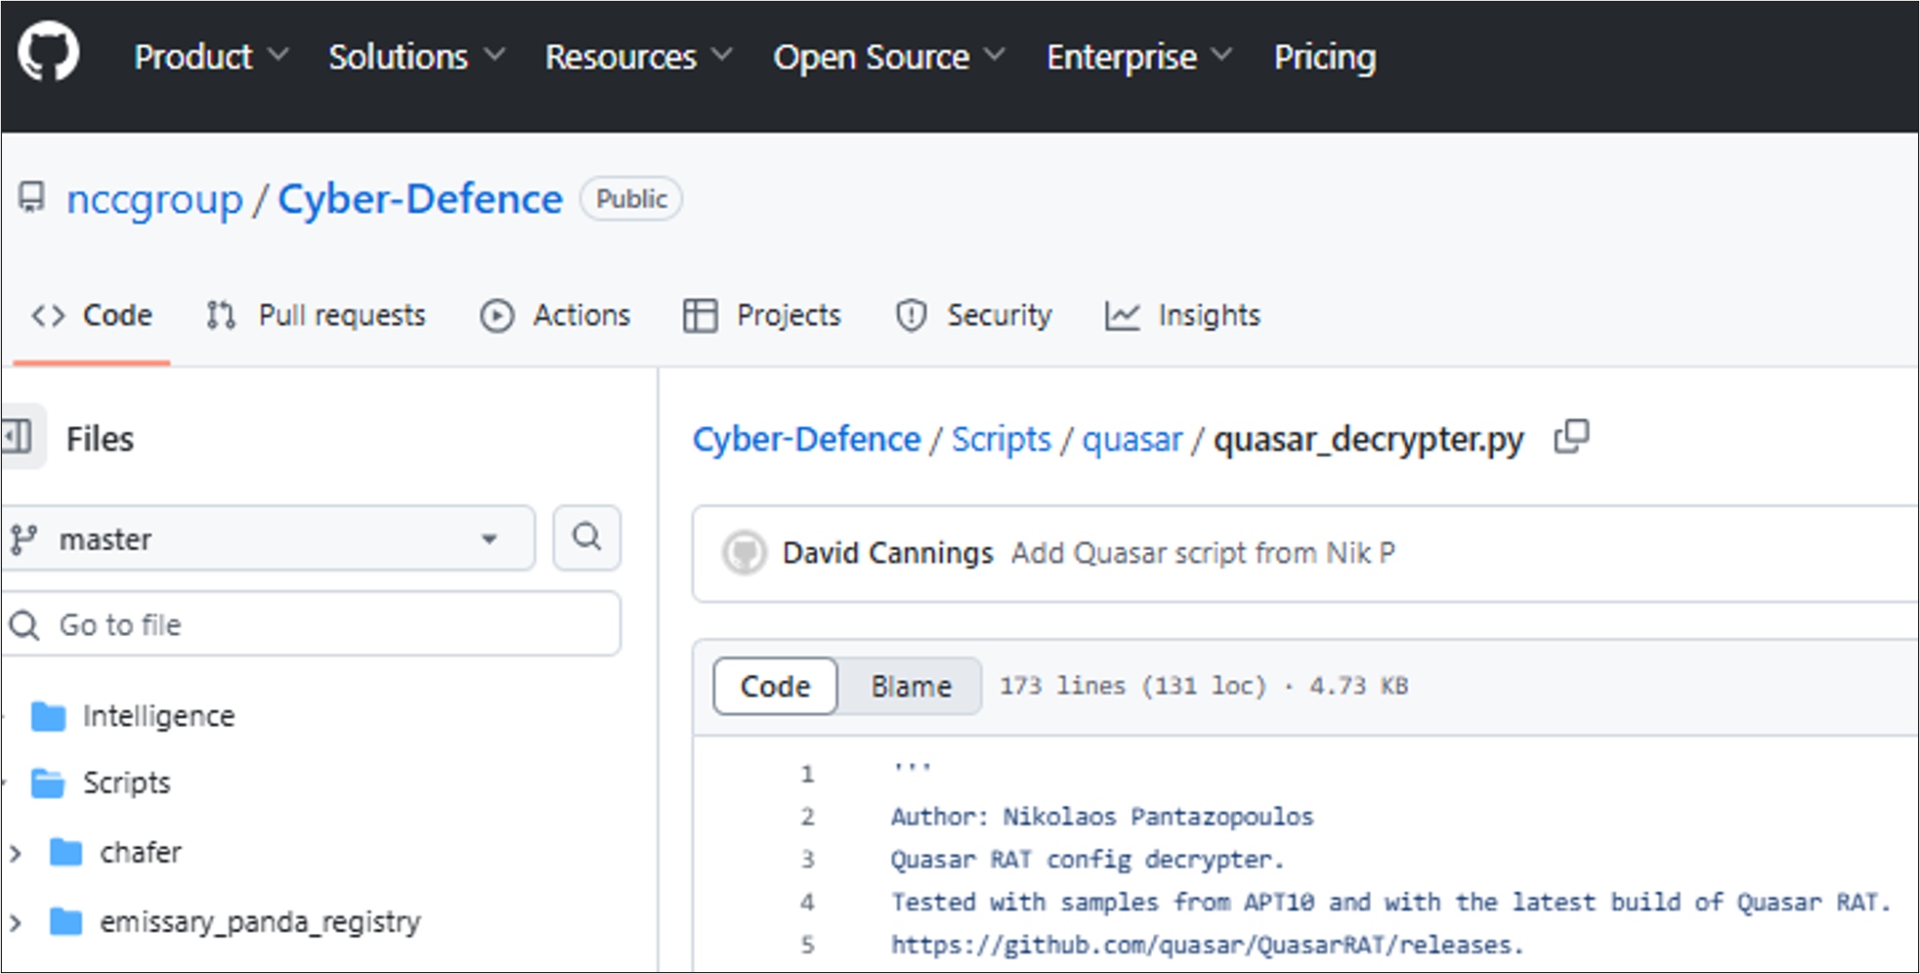The height and width of the screenshot is (974, 1920).
Task: Select the Code view toggle
Action: tap(775, 687)
